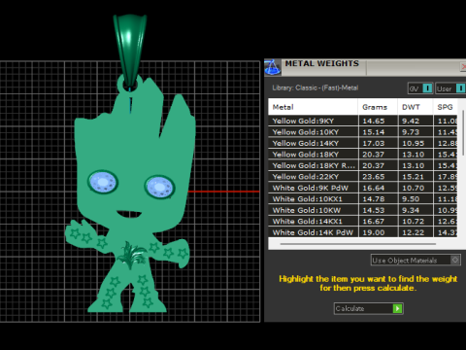Select the Yellow Gold:22KY row

click(363, 177)
